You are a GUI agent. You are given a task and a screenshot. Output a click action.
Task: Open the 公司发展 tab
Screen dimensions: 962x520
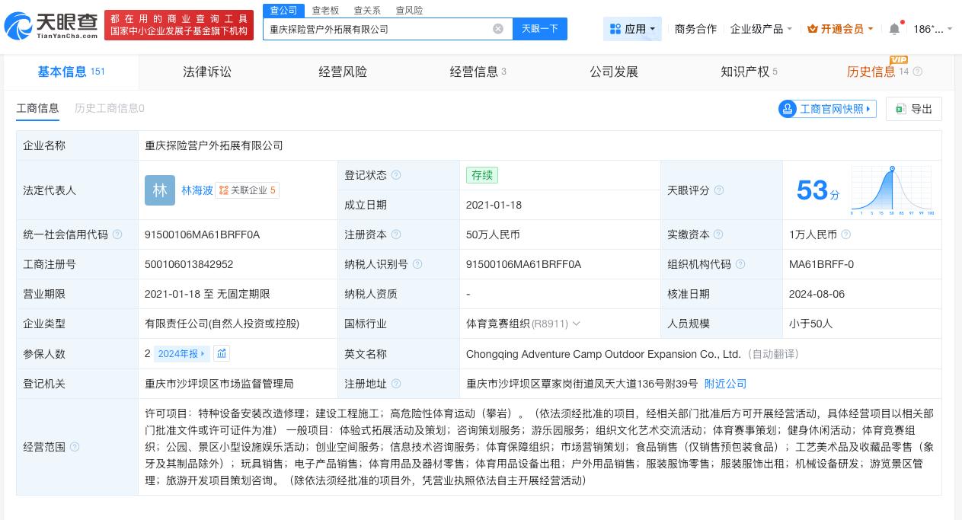614,72
